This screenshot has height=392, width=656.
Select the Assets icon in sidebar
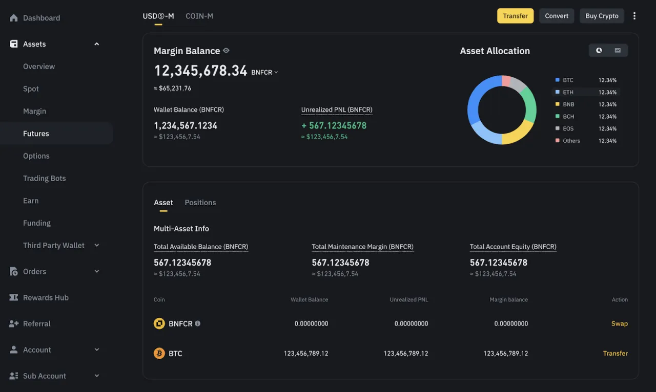[x=13, y=43]
